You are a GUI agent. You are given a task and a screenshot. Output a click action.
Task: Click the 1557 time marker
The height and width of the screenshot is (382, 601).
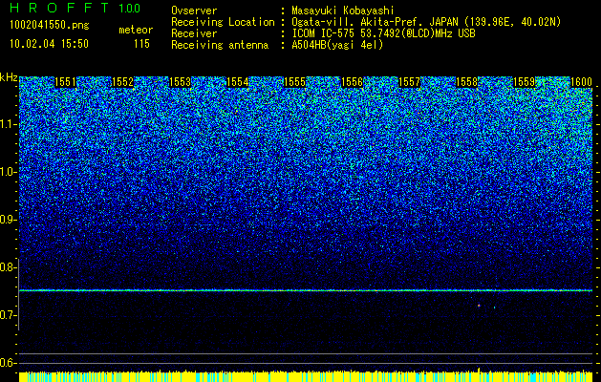[409, 82]
